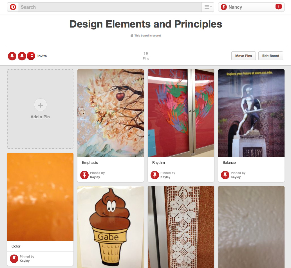Click into the Search field
Screen dimensions: 291x268
pos(110,7)
